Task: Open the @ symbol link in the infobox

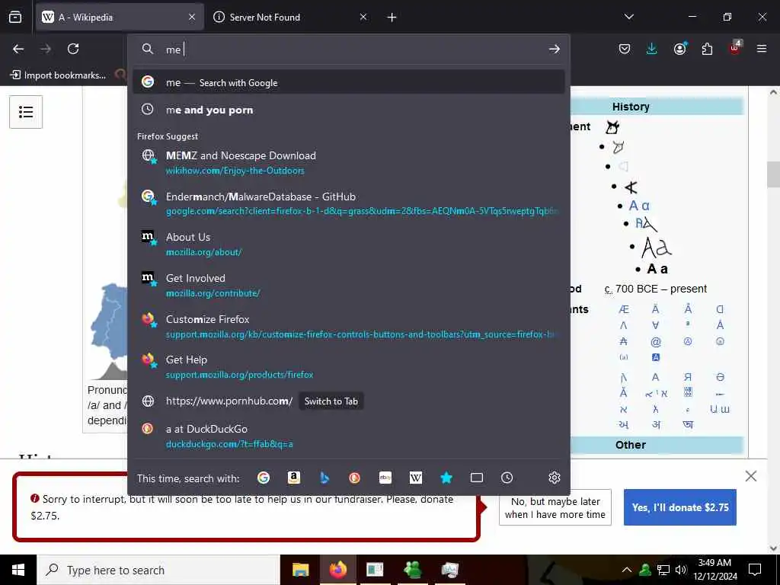Action: (x=656, y=342)
